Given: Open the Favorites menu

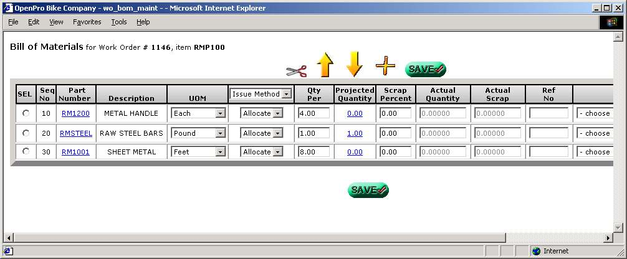Looking at the screenshot, I should tap(87, 22).
